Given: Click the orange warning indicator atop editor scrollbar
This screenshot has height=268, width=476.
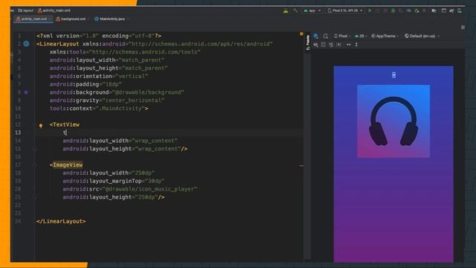Looking at the screenshot, I should (301, 33).
